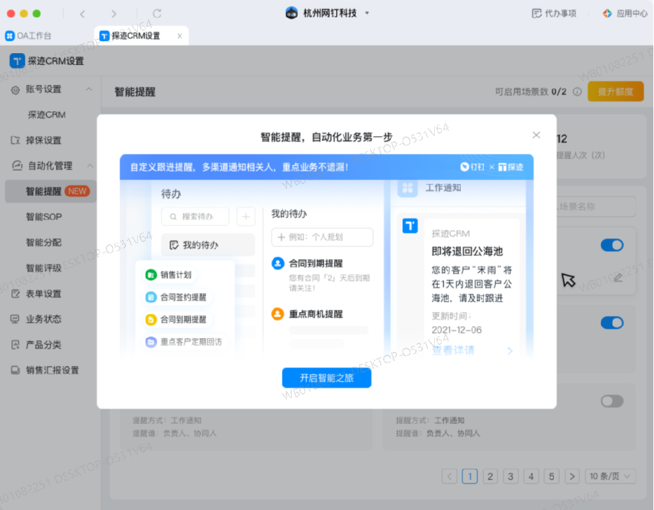The height and width of the screenshot is (510, 654).
Task: Open 智能SOP in the sidebar
Action: coord(44,217)
